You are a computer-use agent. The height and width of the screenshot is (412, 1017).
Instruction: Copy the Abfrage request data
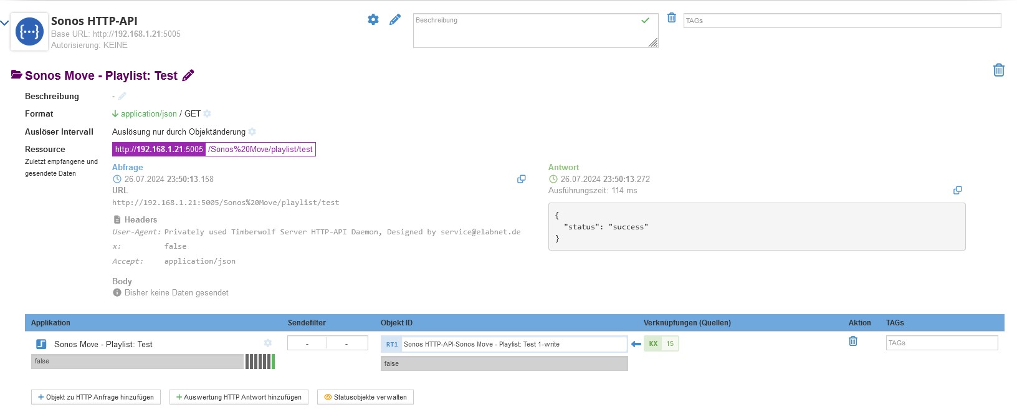point(522,179)
